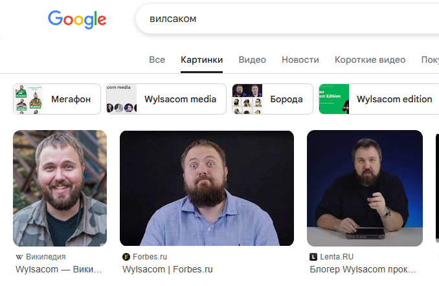
Task: Open the Блогер Wylsacom прок… title link
Action: [363, 269]
